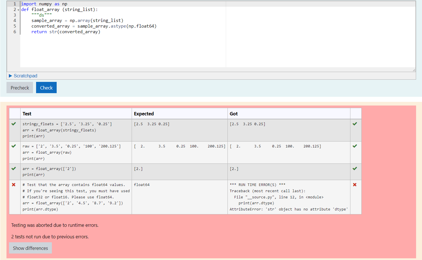Click the pass icon in the rightmost column of row two
422x260 pixels.
point(355,146)
